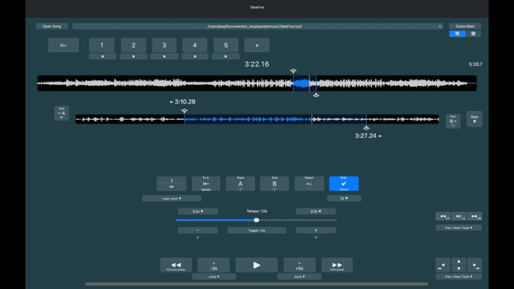Jump forward 5 seconds
The image size is (514, 289).
tap(300, 265)
